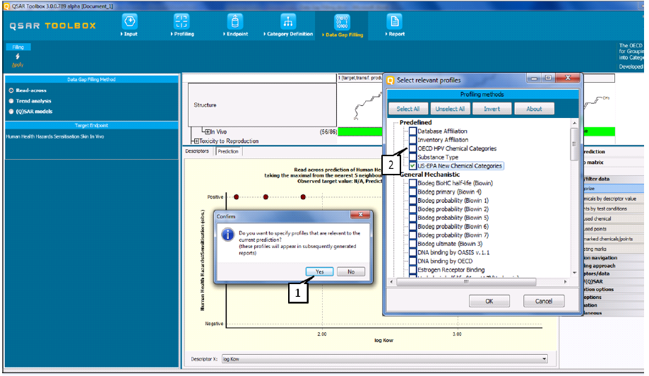Expand the In Vivo tree node
Viewport: 649px width, 376px height.
pyautogui.click(x=208, y=131)
